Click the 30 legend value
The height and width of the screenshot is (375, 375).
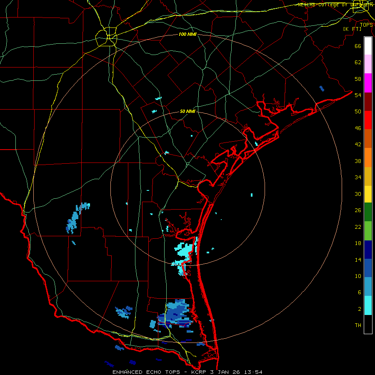(x=358, y=194)
